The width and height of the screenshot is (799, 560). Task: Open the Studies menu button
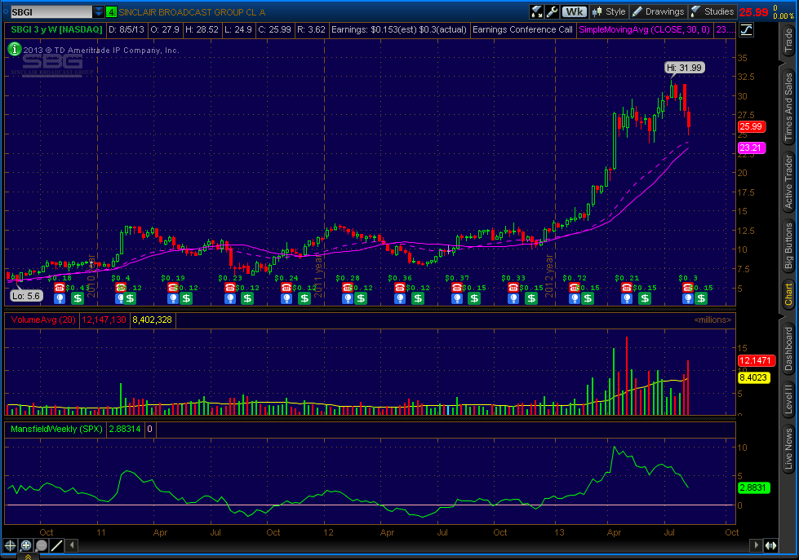pyautogui.click(x=712, y=11)
